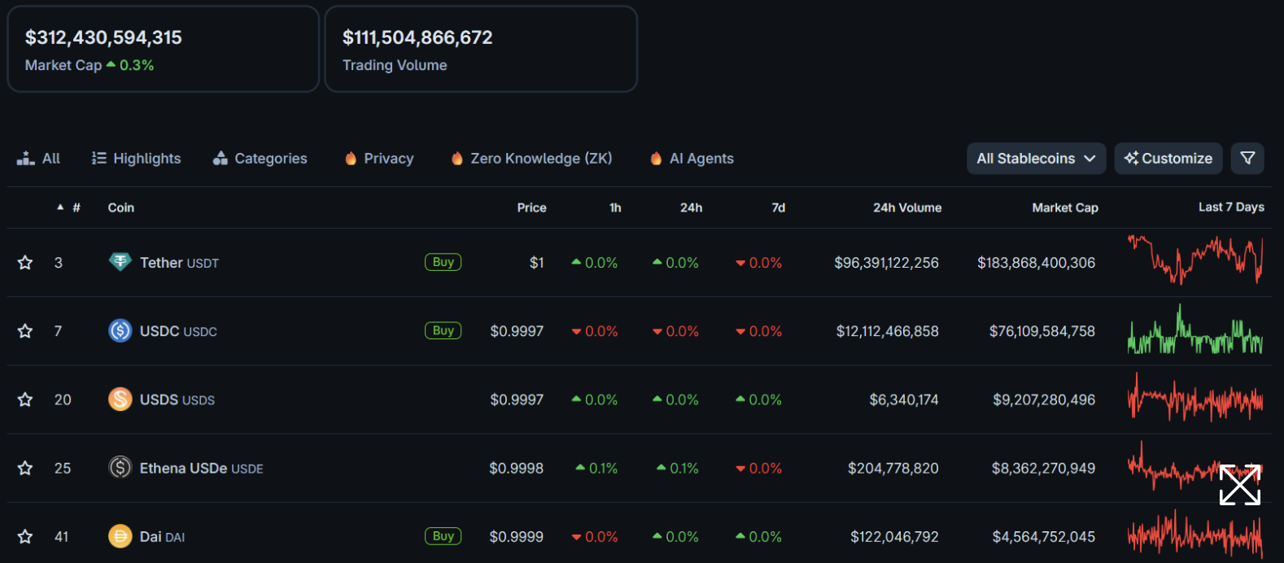Open the USDC 7-day sparkline chart
The height and width of the screenshot is (563, 1284).
tap(1194, 331)
